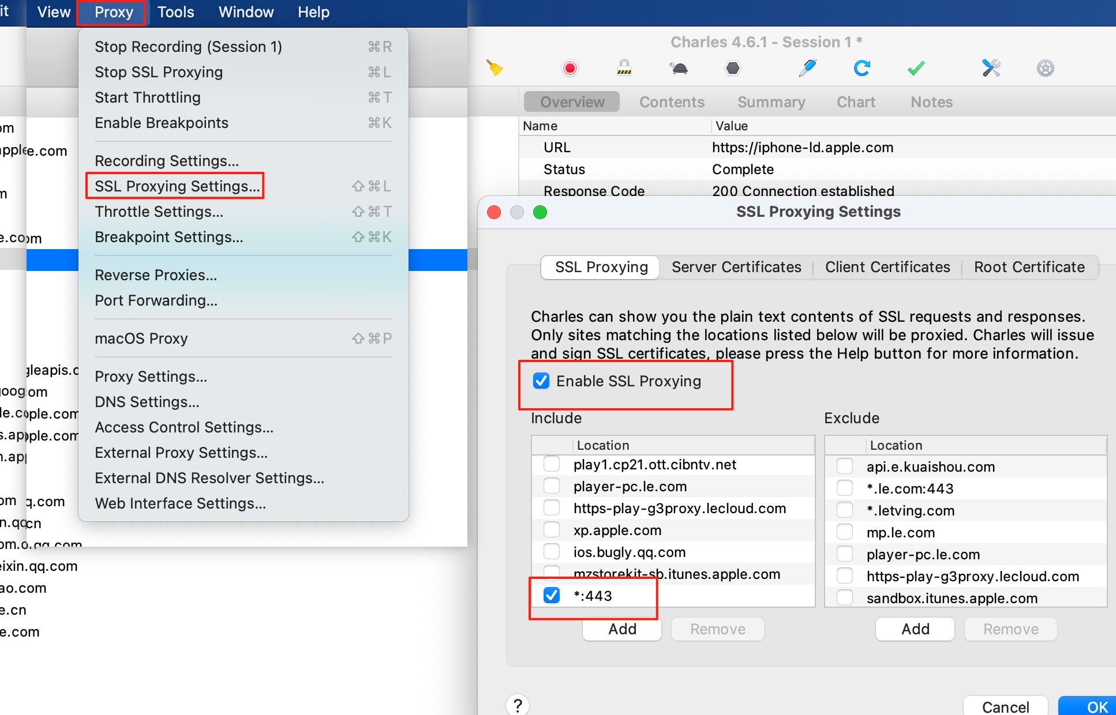Click the turtle throttling icon
Screen dimensions: 1116x715
(x=679, y=69)
